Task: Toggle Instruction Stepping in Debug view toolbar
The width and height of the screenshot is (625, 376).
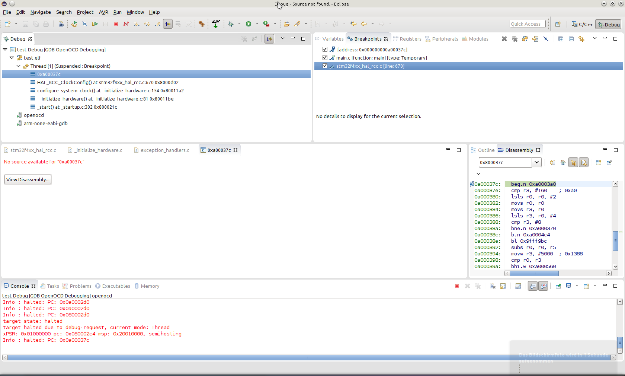Action: pos(269,39)
